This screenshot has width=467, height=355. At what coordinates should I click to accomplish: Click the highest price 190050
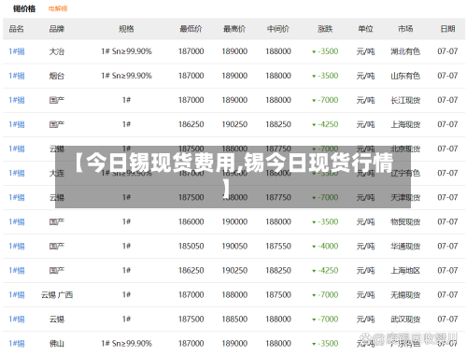pos(234,246)
